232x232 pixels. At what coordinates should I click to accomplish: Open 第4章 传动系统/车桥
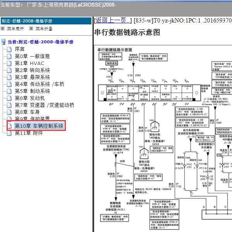pyautogui.click(x=40, y=84)
